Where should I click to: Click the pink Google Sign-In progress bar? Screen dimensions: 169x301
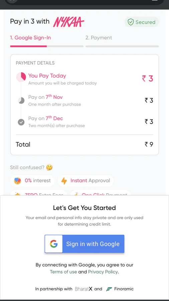(28, 46)
